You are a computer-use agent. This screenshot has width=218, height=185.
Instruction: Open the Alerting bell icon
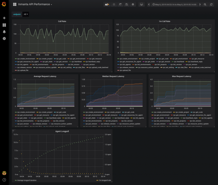point(4,32)
